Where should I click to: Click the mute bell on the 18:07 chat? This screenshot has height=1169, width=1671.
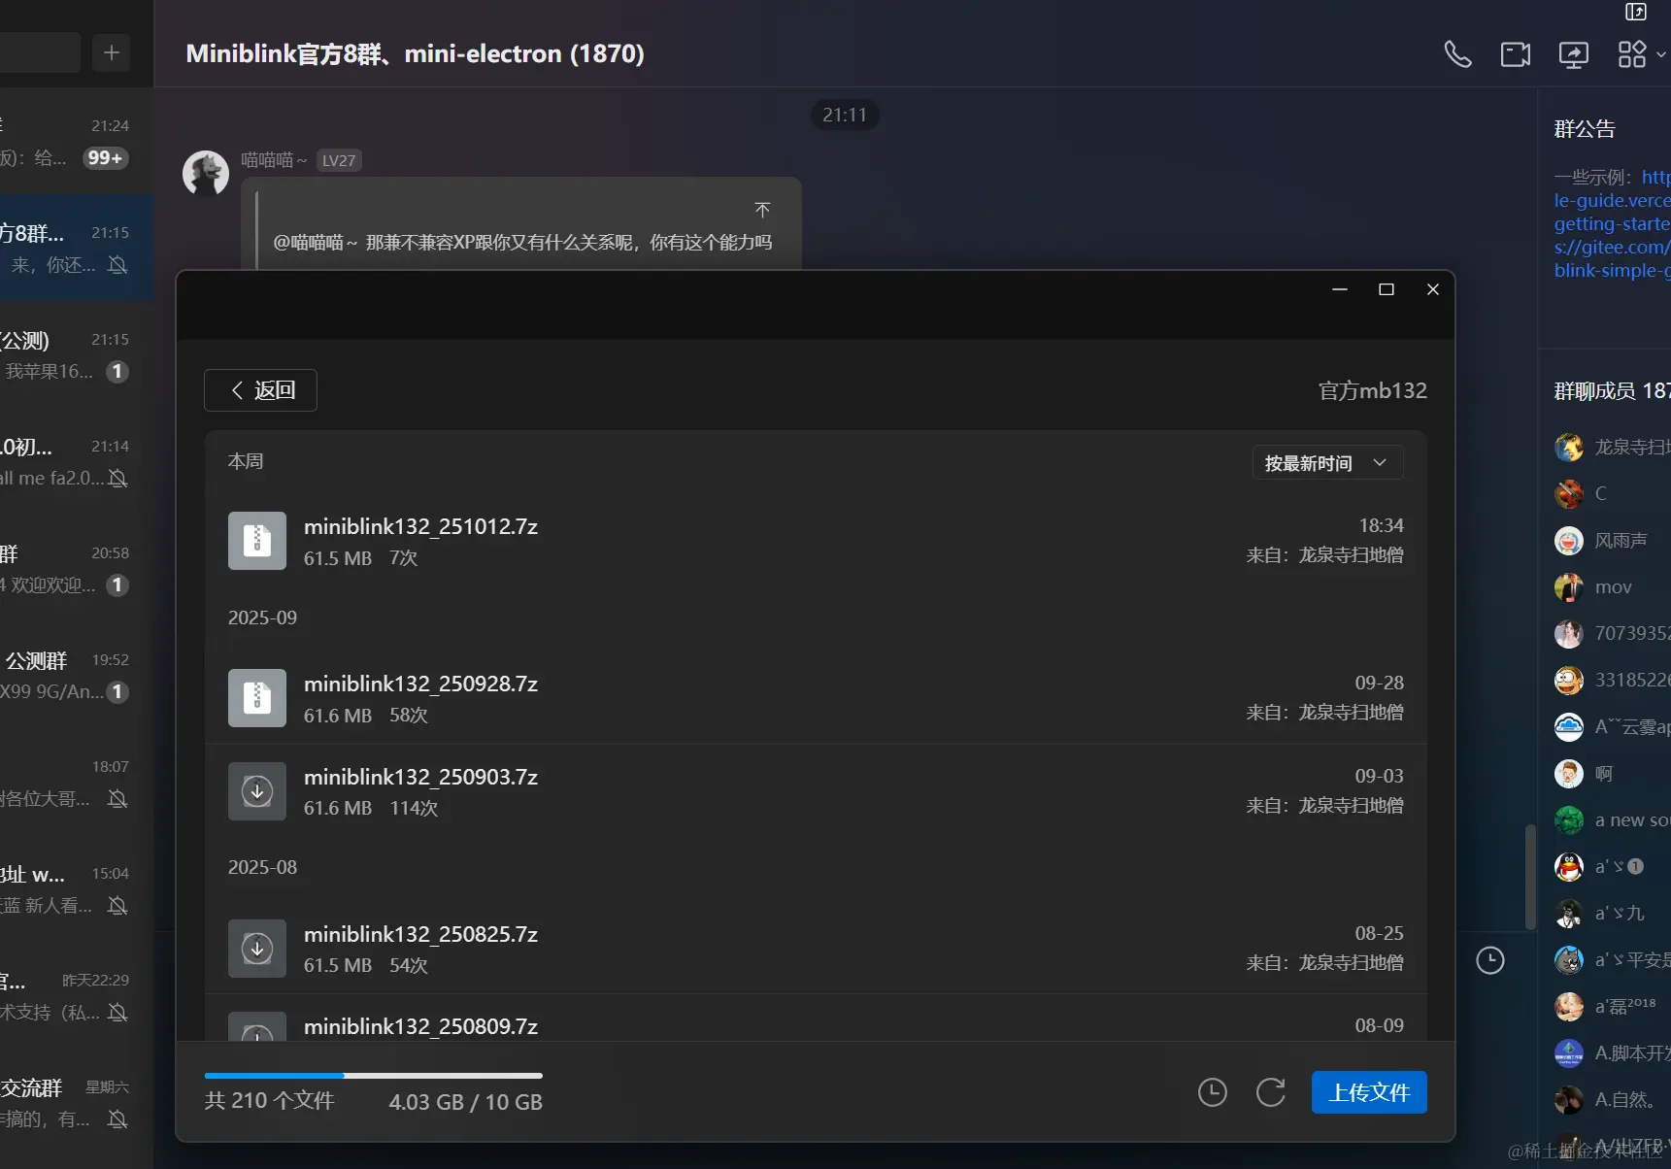(117, 798)
